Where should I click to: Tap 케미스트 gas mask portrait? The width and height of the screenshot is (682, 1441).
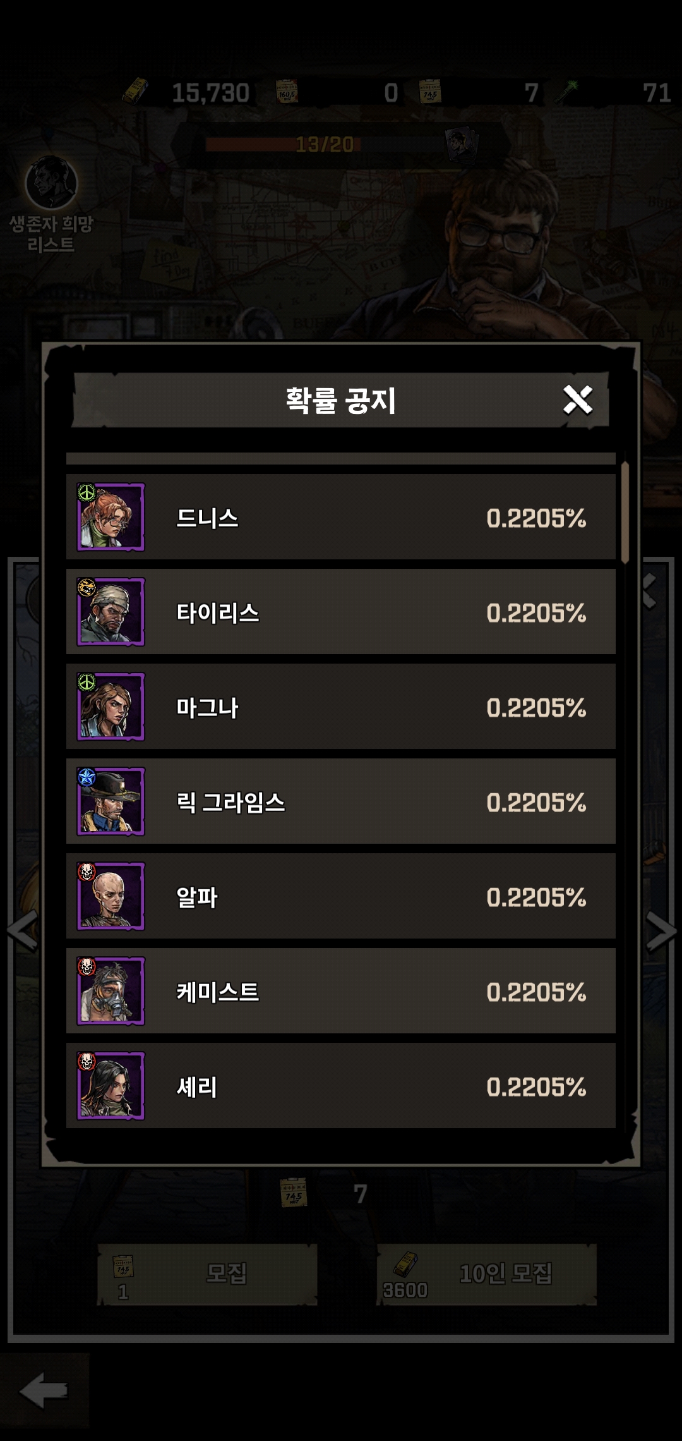[x=111, y=991]
